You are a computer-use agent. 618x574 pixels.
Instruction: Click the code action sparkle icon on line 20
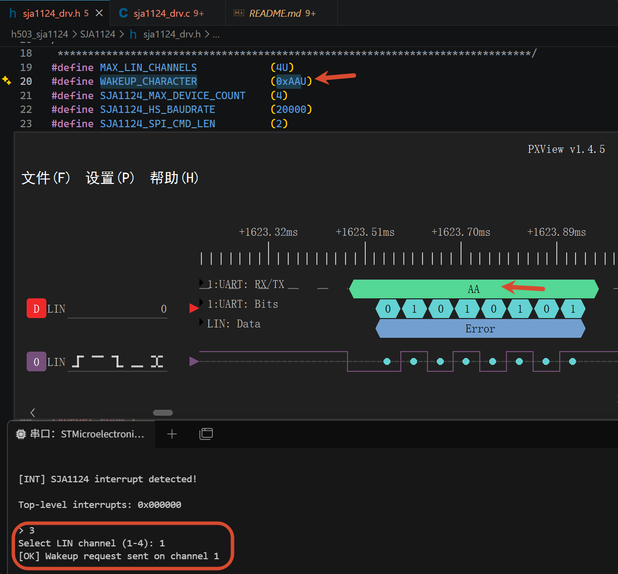pyautogui.click(x=7, y=80)
